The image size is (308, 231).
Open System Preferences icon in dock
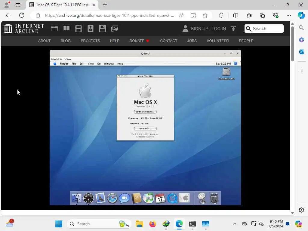click(x=184, y=198)
